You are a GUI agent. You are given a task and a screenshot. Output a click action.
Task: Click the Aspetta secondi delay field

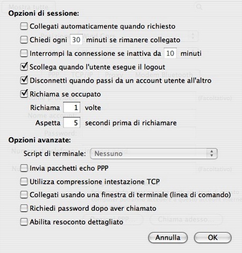click(72, 122)
